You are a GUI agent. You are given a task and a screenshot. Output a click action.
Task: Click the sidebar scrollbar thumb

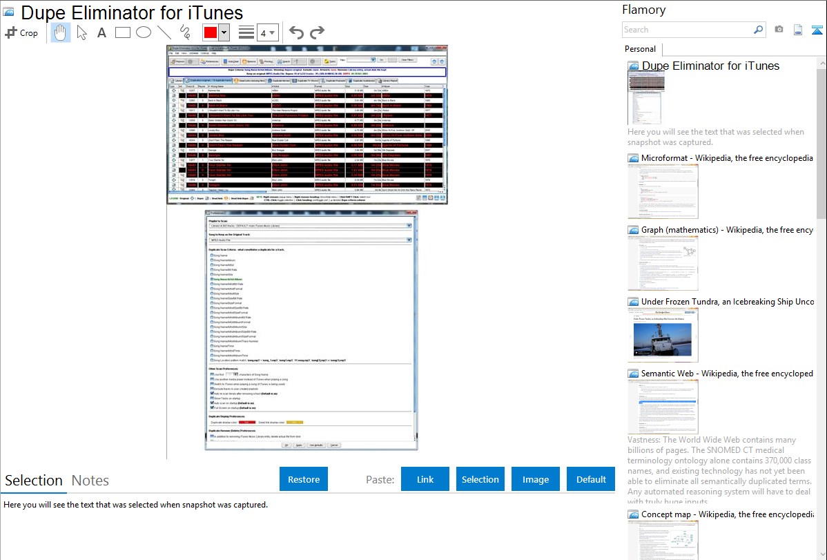click(x=821, y=142)
